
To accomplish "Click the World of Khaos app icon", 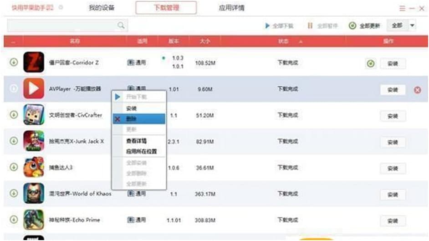I will (x=34, y=193).
